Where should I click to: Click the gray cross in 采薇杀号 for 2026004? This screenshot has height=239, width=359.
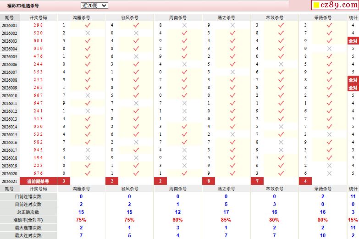329,49
